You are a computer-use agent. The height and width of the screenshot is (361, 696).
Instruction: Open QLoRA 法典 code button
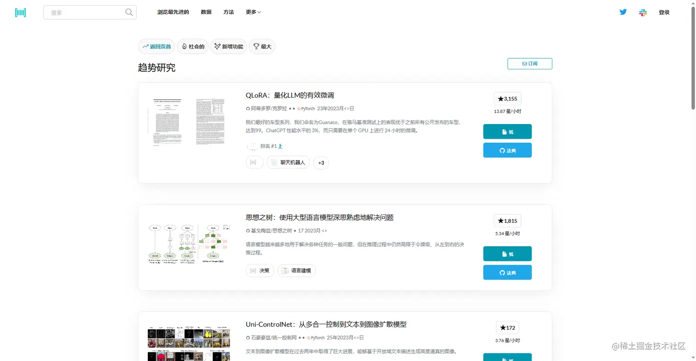point(507,150)
